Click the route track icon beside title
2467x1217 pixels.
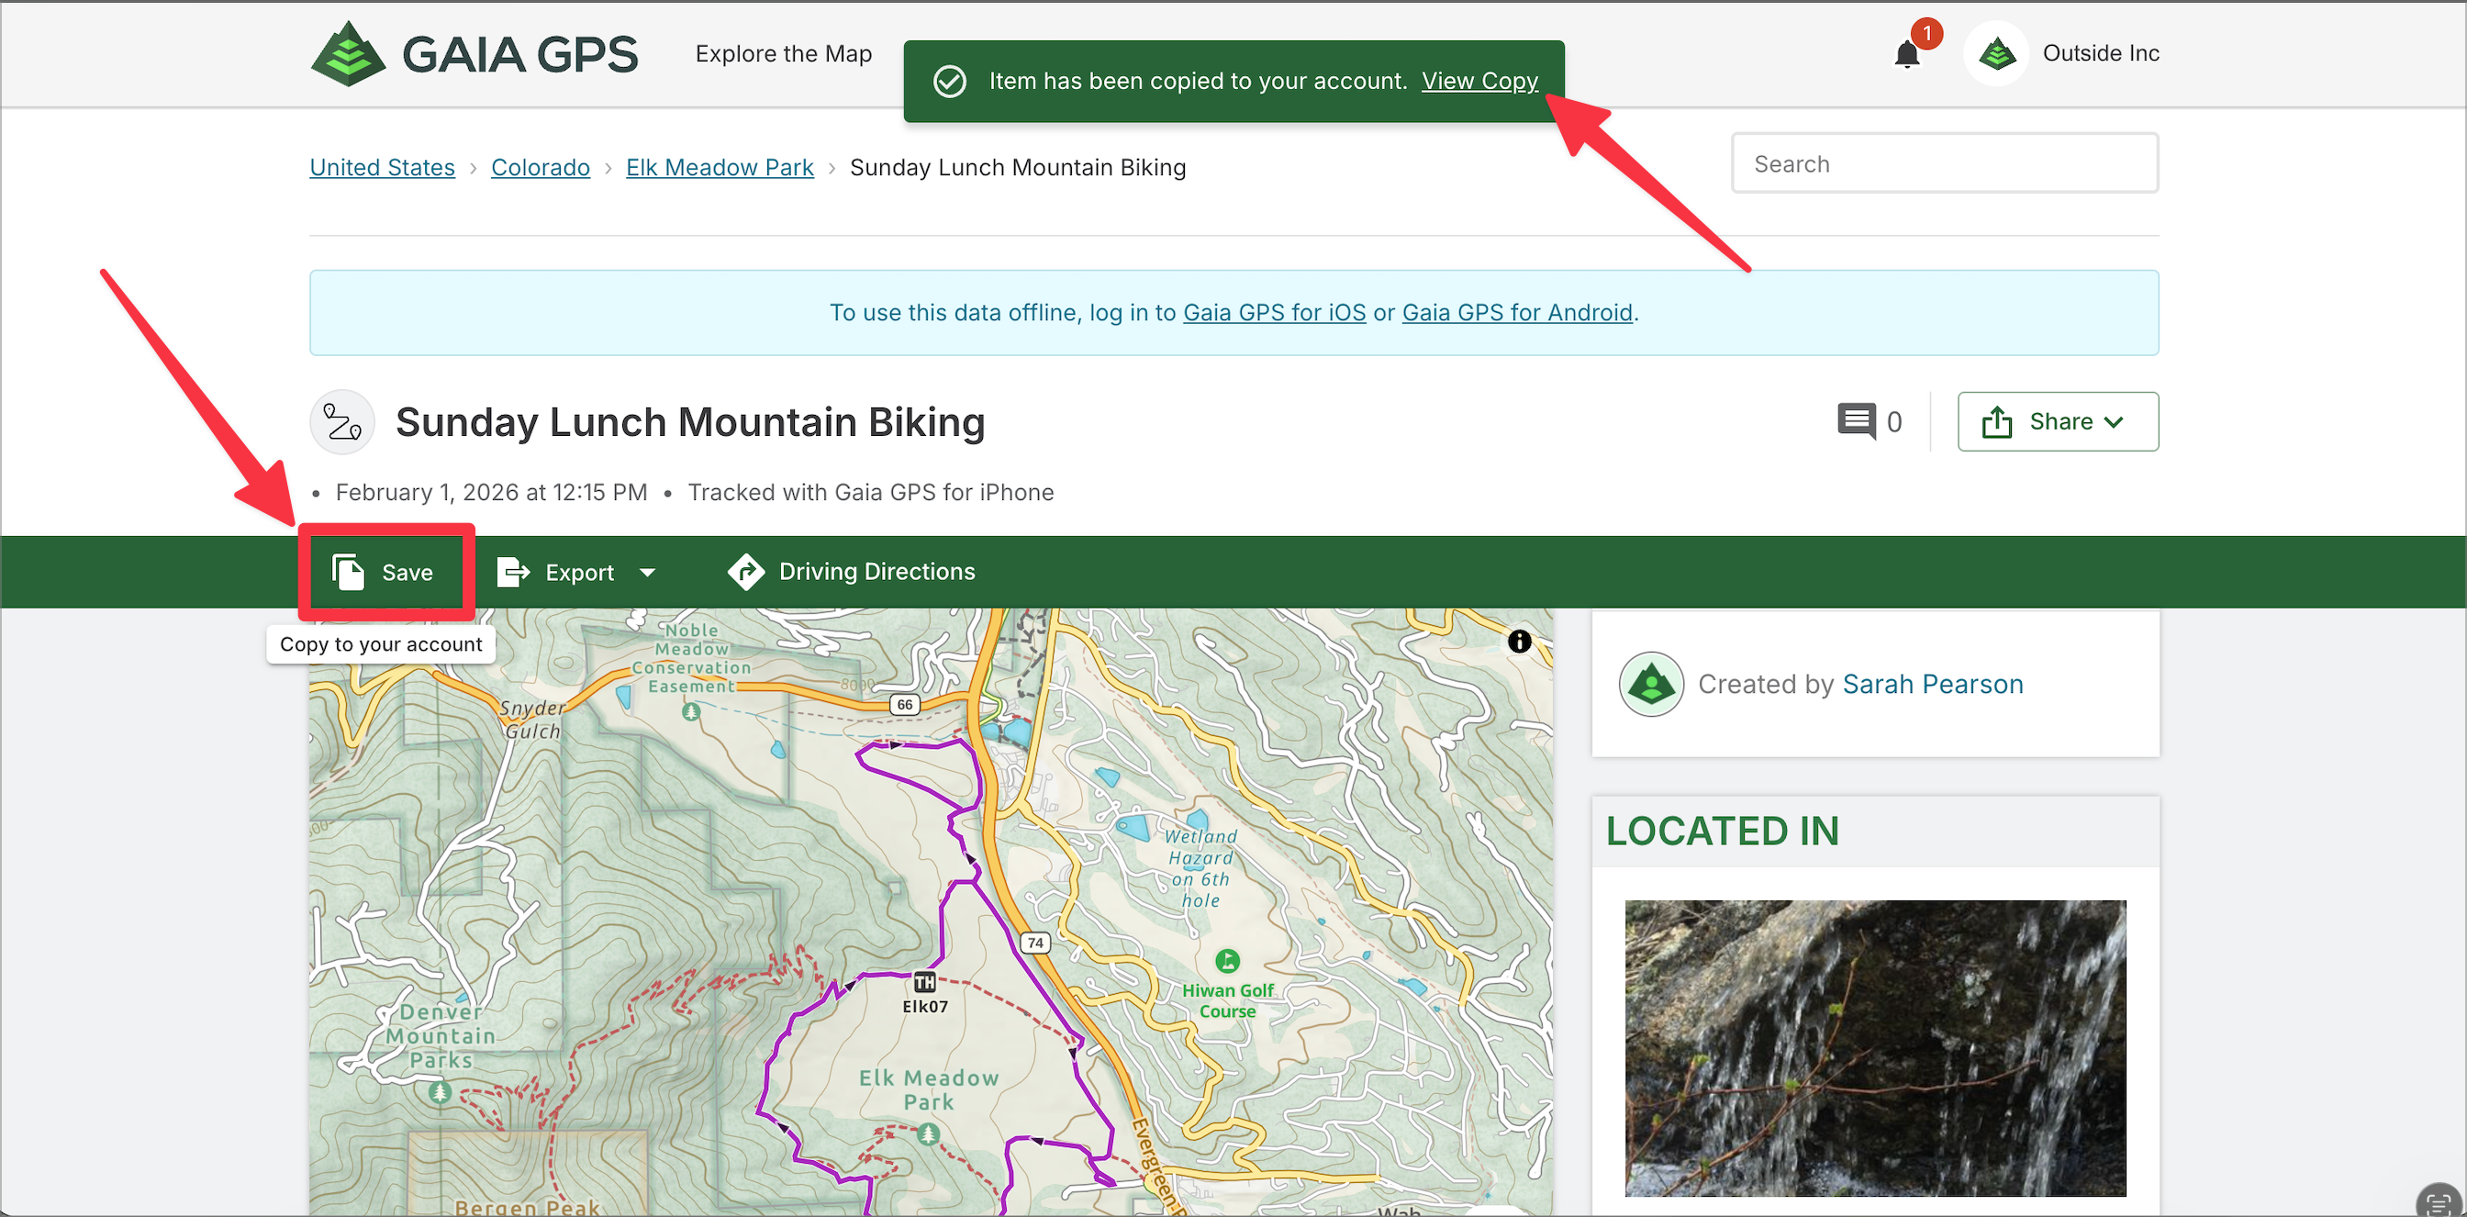(342, 422)
